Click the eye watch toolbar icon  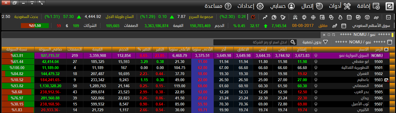click(x=367, y=17)
